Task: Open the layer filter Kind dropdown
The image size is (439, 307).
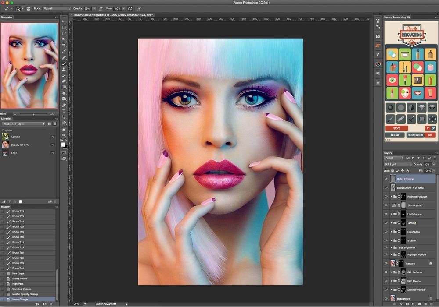Action: tap(393, 158)
